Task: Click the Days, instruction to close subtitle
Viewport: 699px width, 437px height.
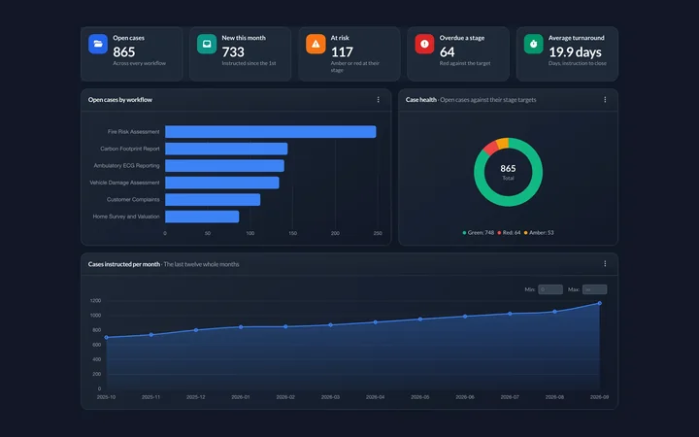Action: 578,63
